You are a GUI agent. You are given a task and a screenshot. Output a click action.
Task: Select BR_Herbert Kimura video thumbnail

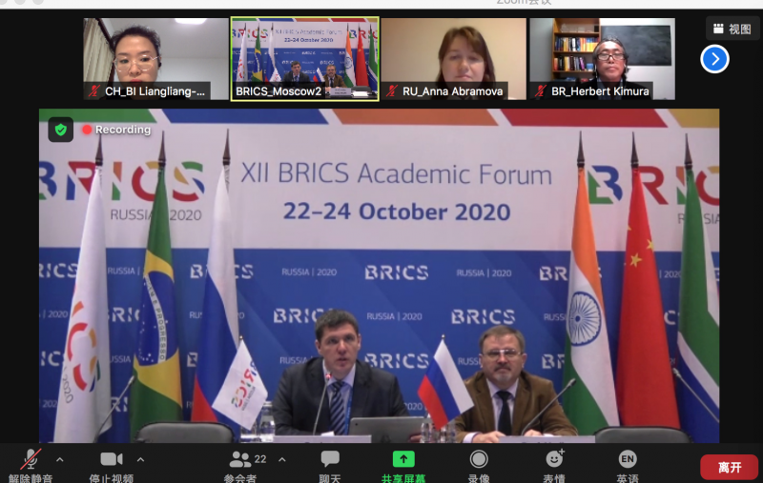coord(603,59)
